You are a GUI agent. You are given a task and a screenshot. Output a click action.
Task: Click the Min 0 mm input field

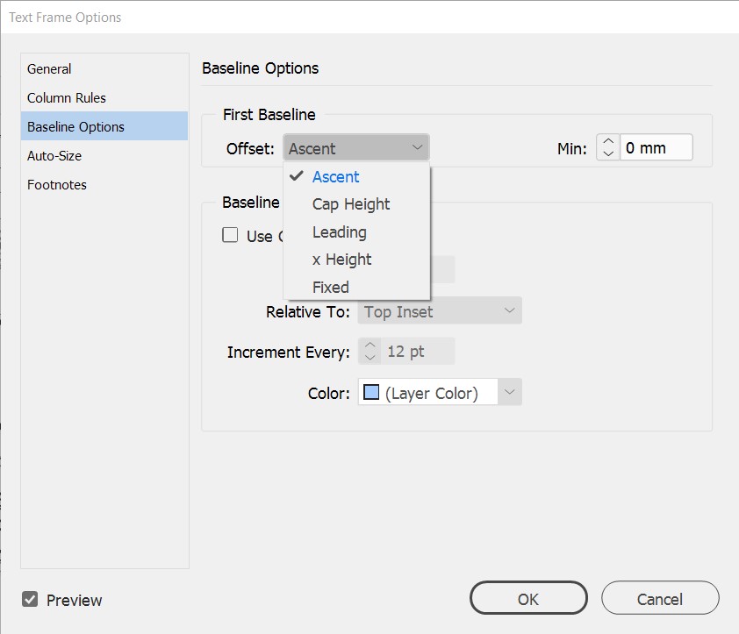[656, 148]
